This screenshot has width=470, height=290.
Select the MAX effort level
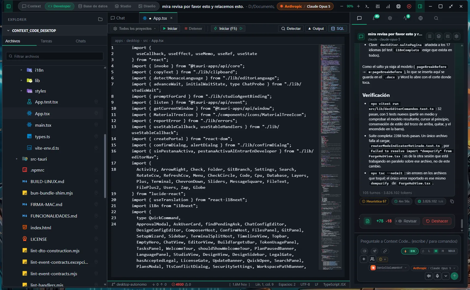coord(452,251)
